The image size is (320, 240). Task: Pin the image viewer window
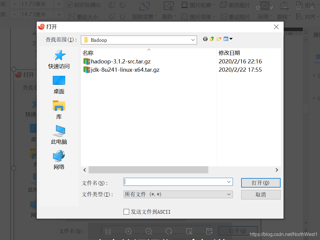tap(271, 8)
